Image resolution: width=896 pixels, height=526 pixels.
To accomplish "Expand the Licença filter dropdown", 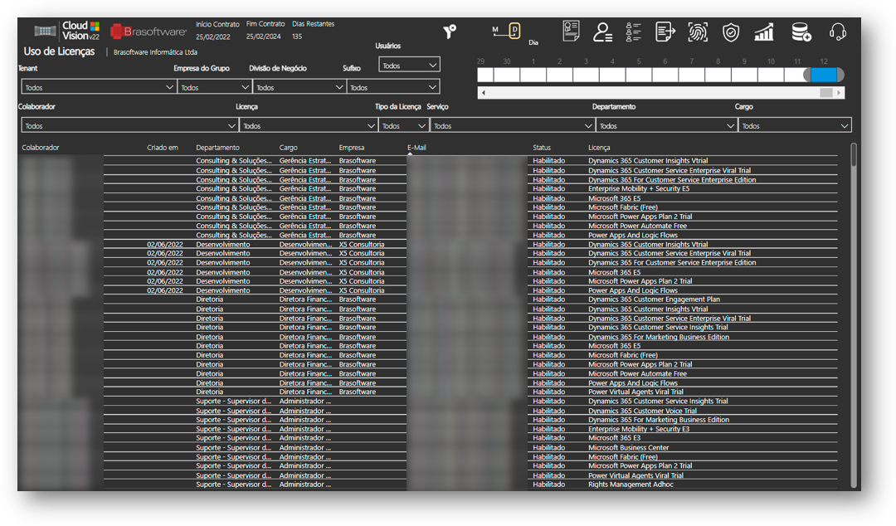I will [309, 125].
